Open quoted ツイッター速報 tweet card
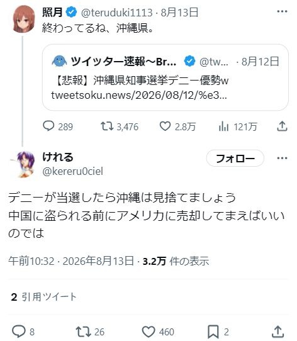This screenshot has width=297, height=341. tap(165, 77)
